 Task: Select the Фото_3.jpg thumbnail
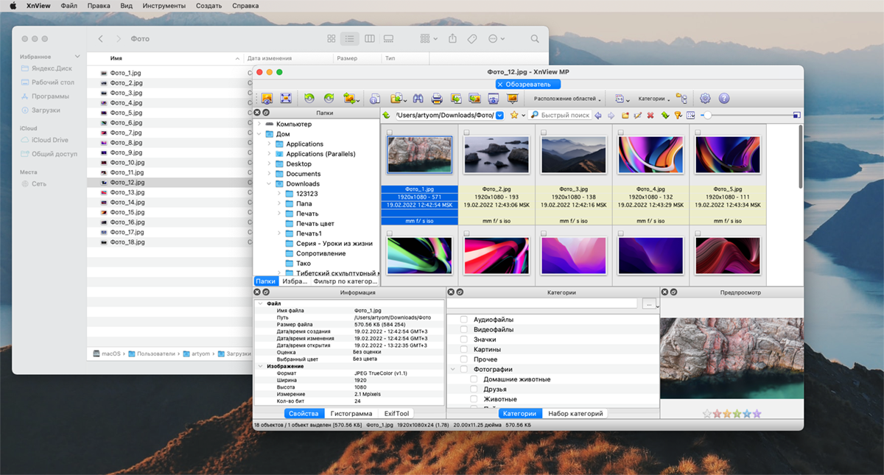point(573,155)
